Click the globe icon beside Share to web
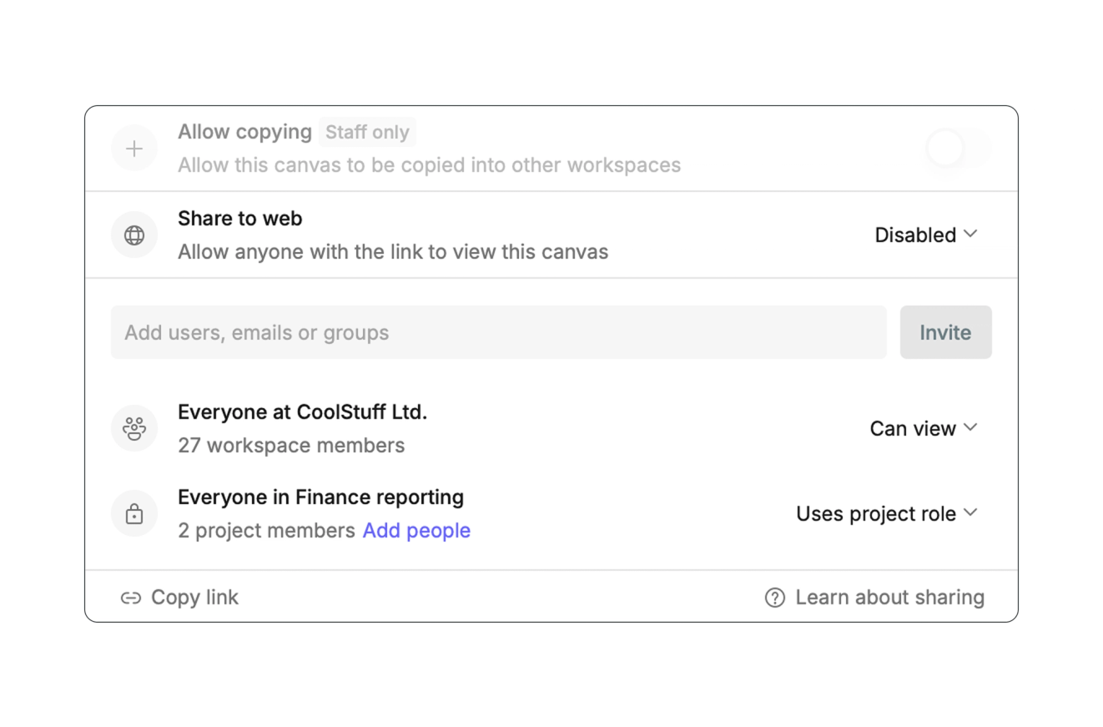This screenshot has height=727, width=1103. (x=133, y=235)
